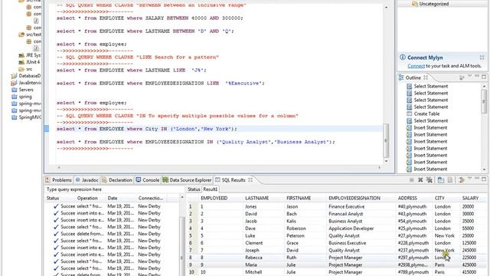Click the Uncategorized task category
Viewport: 490px width, 276px height.
click(x=433, y=4)
